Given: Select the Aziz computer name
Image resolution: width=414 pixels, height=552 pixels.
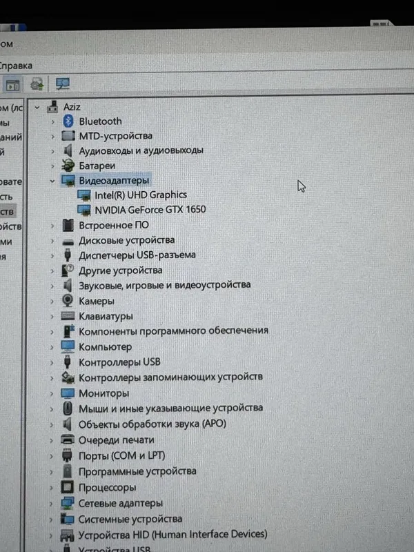Looking at the screenshot, I should pos(72,107).
